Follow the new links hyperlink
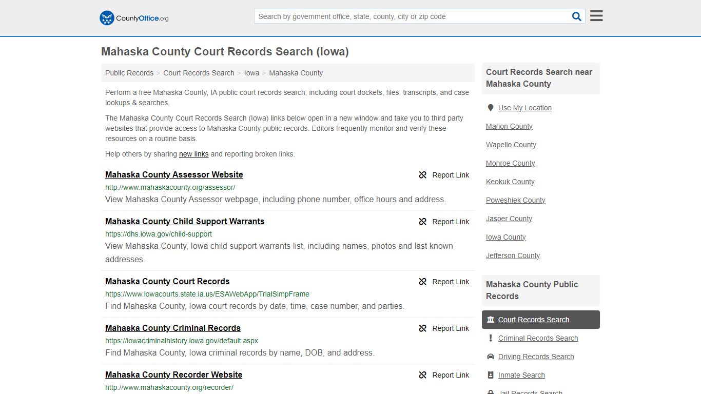Image resolution: width=701 pixels, height=394 pixels. click(193, 154)
